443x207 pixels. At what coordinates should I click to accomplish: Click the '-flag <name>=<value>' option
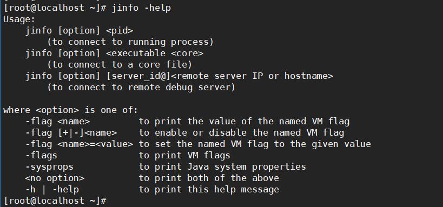[79, 144]
